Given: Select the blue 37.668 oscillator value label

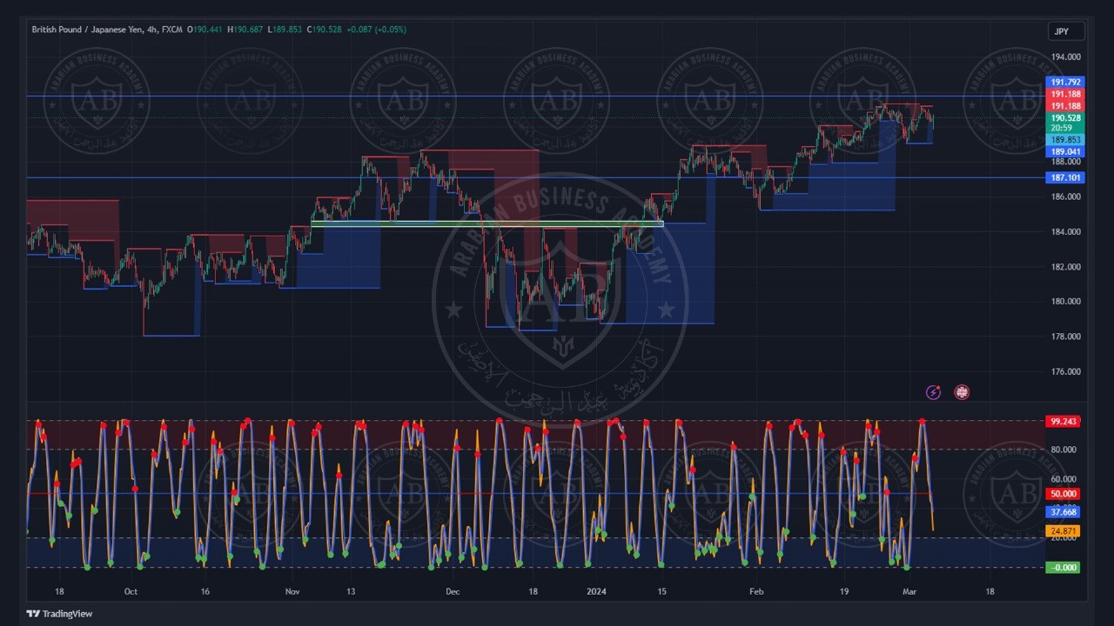Looking at the screenshot, I should (x=1064, y=513).
